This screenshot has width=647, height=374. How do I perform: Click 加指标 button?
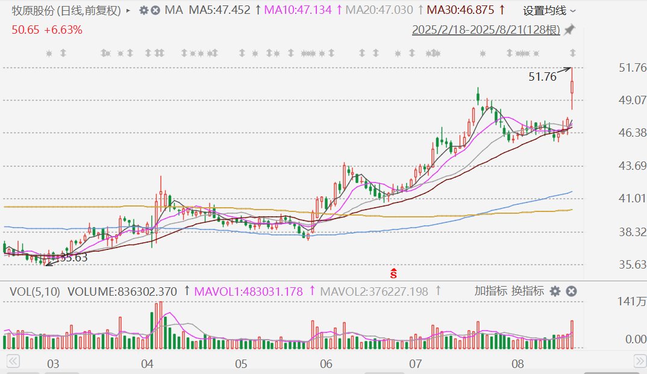tap(490, 291)
